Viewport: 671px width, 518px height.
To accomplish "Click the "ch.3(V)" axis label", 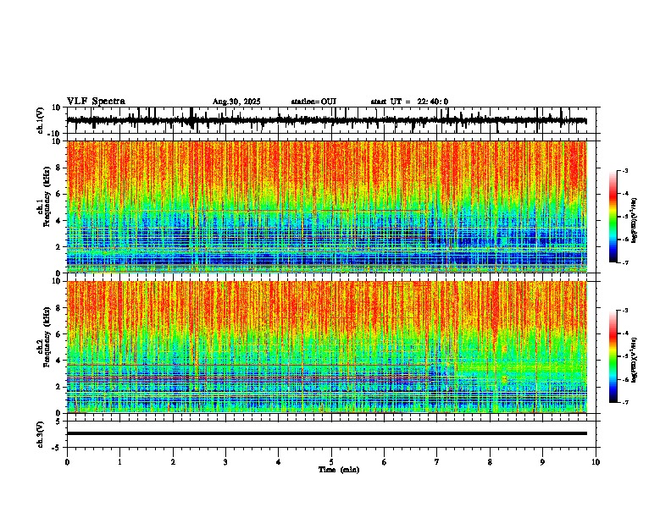I will tap(41, 434).
